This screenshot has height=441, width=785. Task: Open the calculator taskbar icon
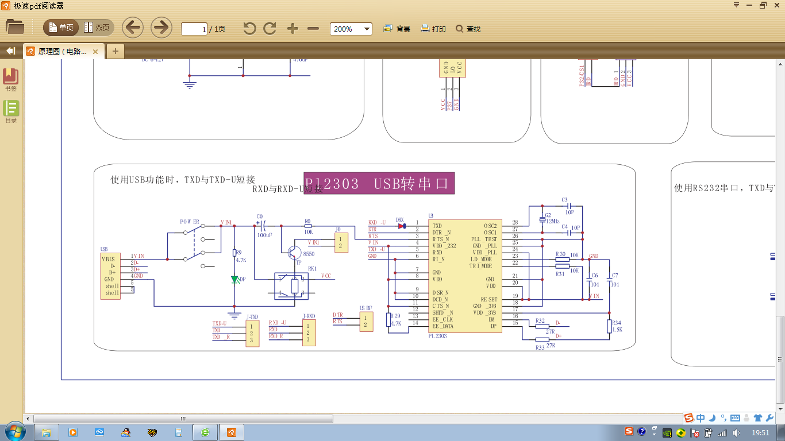pyautogui.click(x=179, y=432)
